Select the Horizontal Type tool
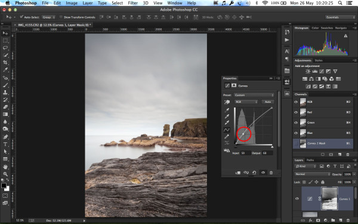This screenshot has width=358, height=224. click(x=5, y=144)
